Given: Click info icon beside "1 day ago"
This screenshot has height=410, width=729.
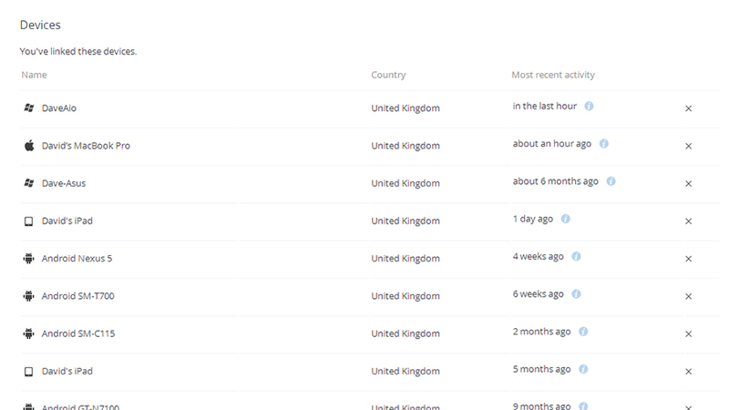Looking at the screenshot, I should coord(565,219).
